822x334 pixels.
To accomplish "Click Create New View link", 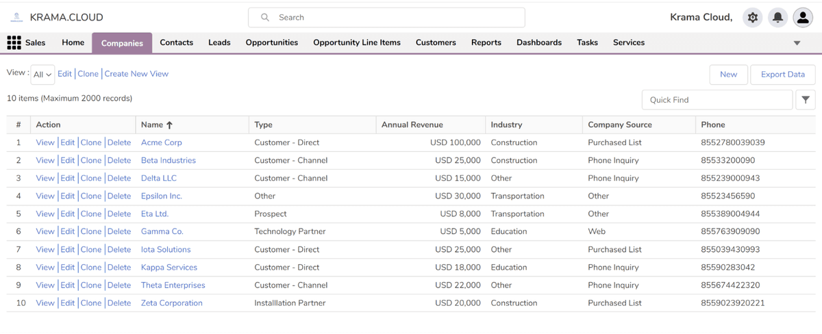I will [x=136, y=74].
